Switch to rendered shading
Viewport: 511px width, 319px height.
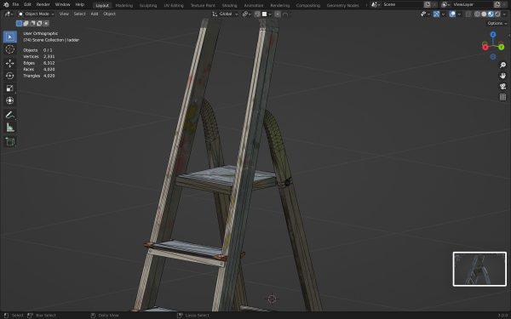497,14
